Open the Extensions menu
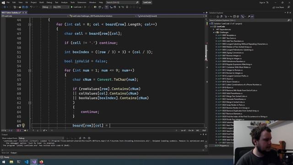Viewport: 293px width, 165px height. click(82, 2)
